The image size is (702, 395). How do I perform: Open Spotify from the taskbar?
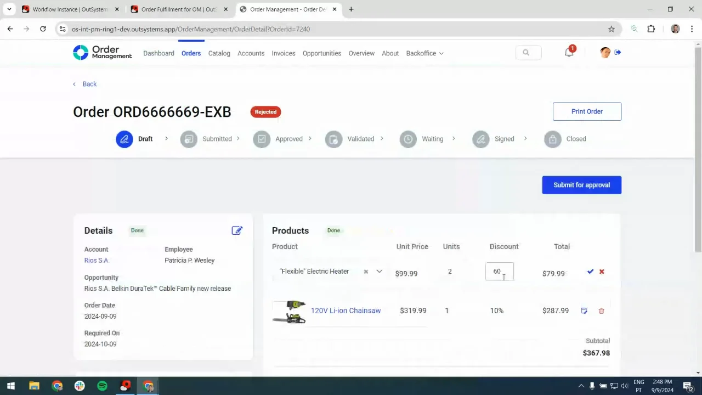pyautogui.click(x=102, y=386)
